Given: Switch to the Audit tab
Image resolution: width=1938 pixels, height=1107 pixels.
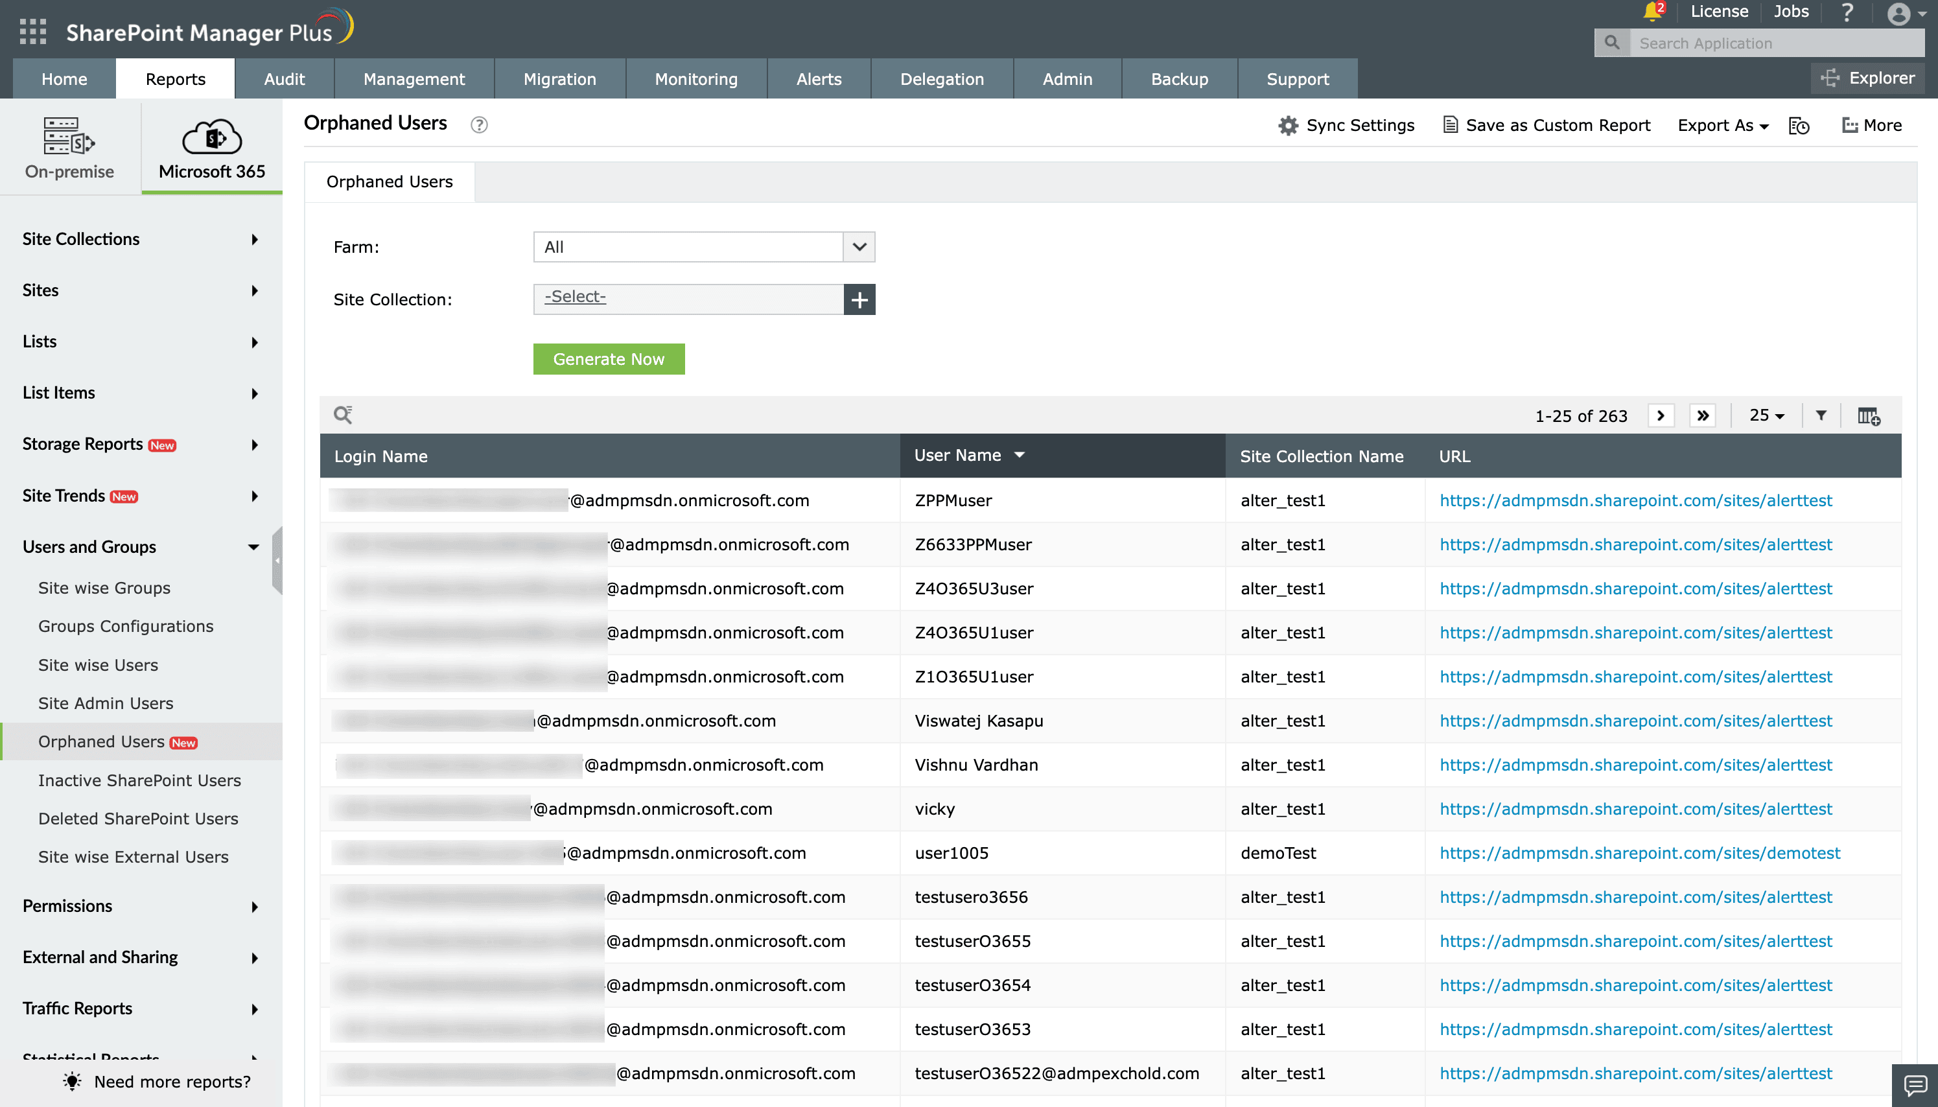Looking at the screenshot, I should (x=285, y=78).
